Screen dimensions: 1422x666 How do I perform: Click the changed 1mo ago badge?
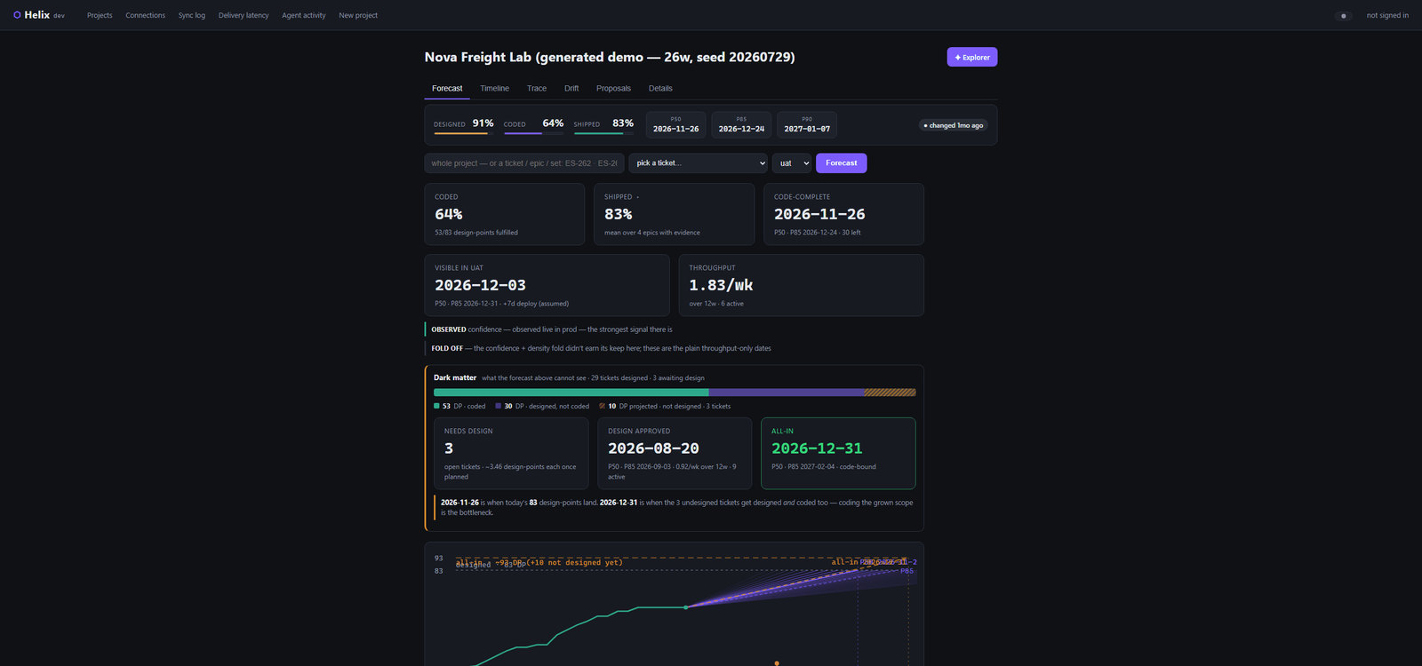pos(954,125)
